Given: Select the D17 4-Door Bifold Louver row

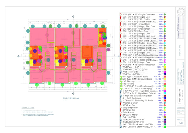Looking at the screenshot, I should click(143, 22).
